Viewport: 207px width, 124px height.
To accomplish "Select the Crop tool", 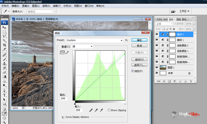I will [x=4, y=45].
